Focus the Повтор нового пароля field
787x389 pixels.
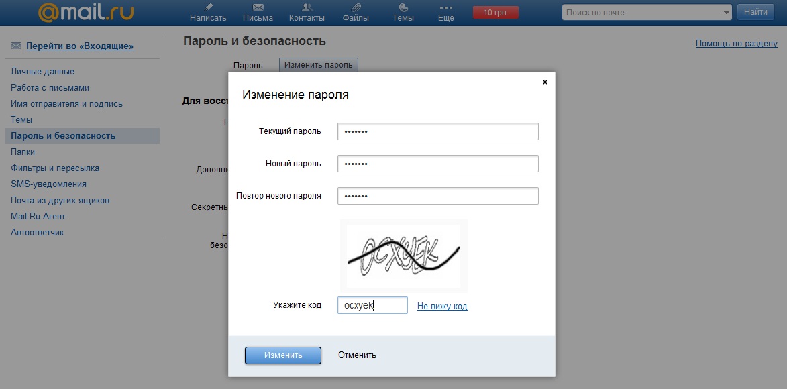tap(438, 196)
